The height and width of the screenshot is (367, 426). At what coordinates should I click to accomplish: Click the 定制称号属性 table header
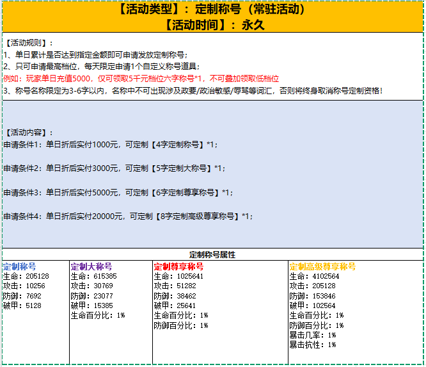point(212,254)
